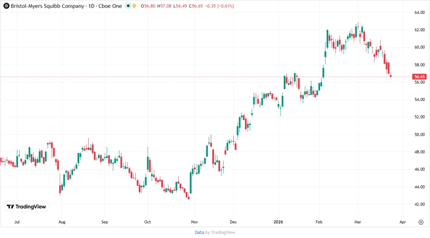The height and width of the screenshot is (238, 430).
Task: Click the 'Feb' time axis label
Action: 319,222
